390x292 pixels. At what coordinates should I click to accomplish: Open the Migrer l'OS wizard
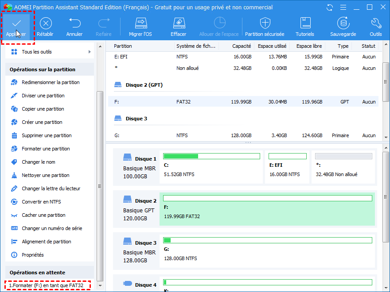(x=140, y=23)
